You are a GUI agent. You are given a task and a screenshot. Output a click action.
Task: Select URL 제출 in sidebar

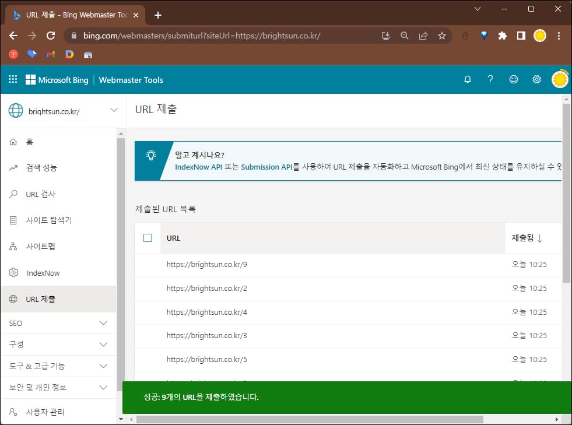coord(59,299)
